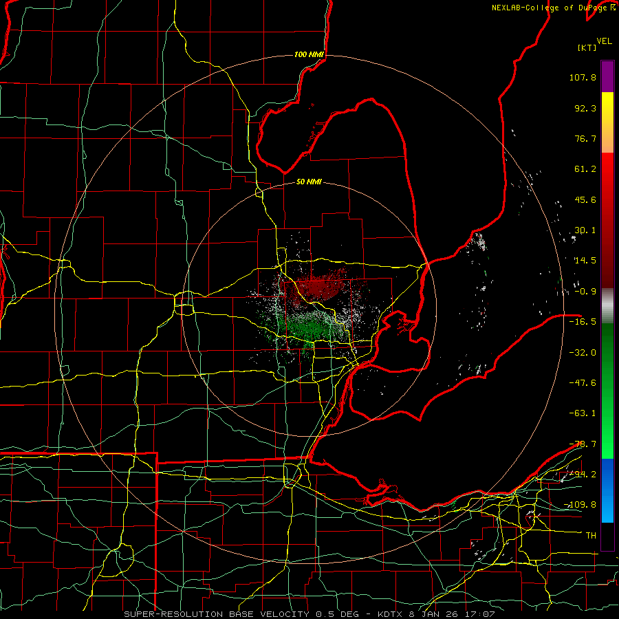Select the -16.5 velocity scale value

point(583,322)
